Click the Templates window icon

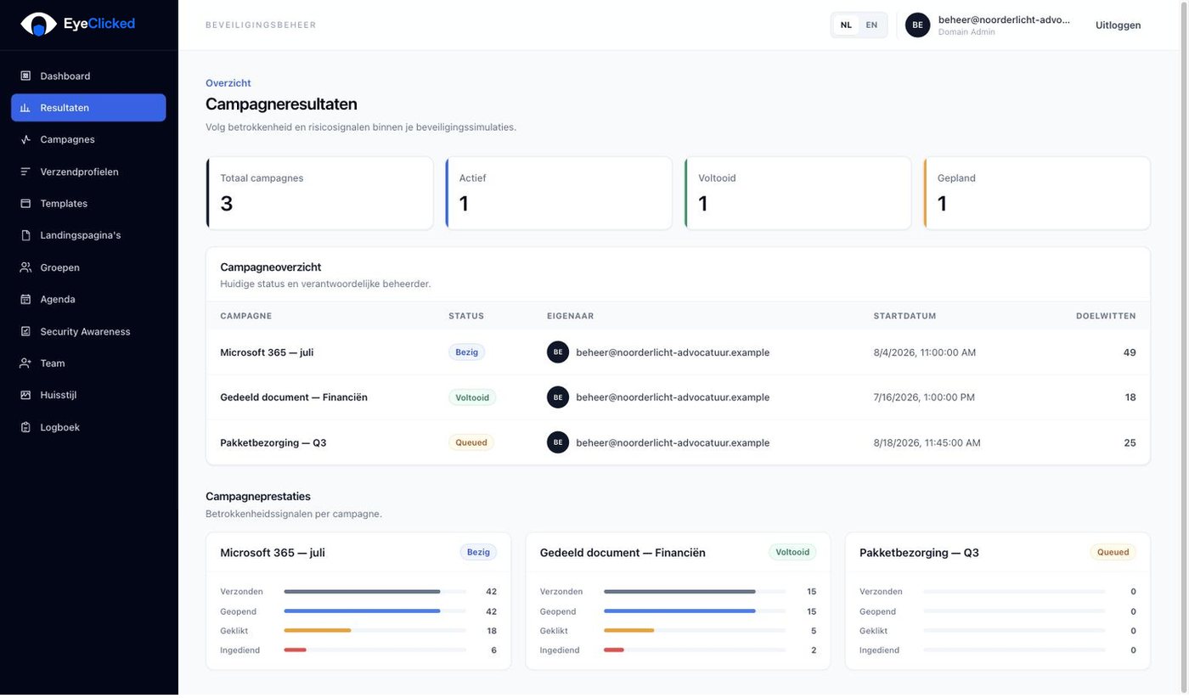(x=25, y=204)
